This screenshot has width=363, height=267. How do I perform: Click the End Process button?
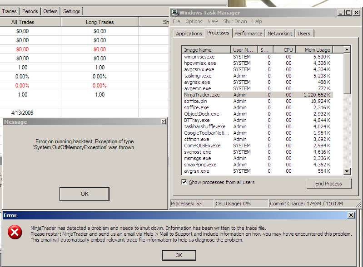[329, 184]
